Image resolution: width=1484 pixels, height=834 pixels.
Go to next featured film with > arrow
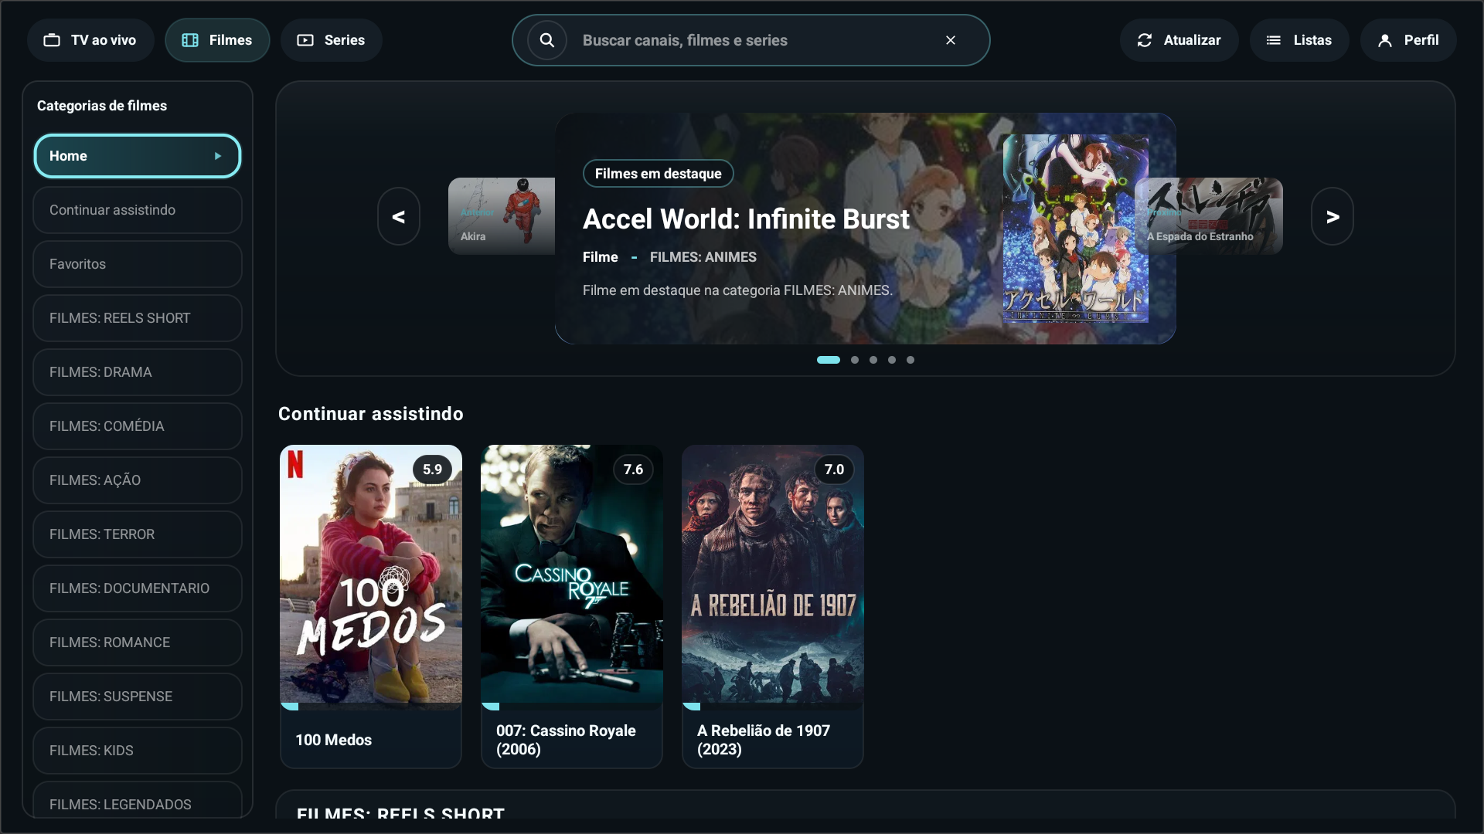point(1333,216)
